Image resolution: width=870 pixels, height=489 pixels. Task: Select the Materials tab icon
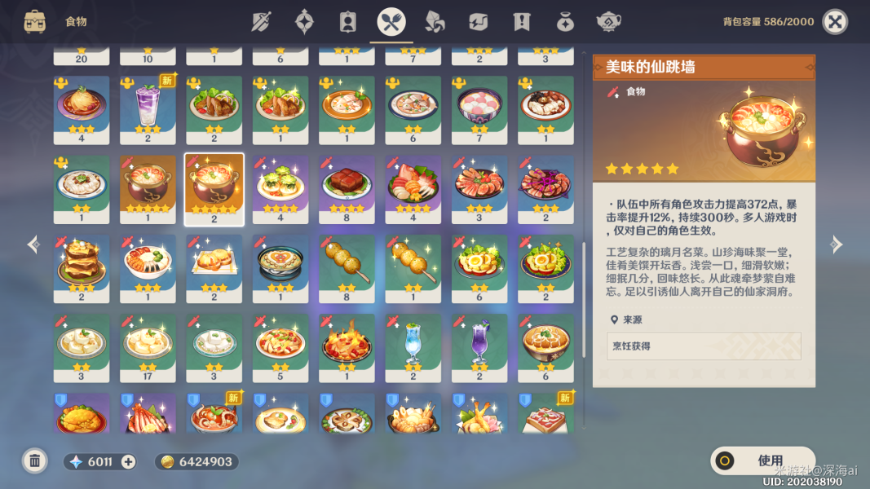(x=435, y=22)
